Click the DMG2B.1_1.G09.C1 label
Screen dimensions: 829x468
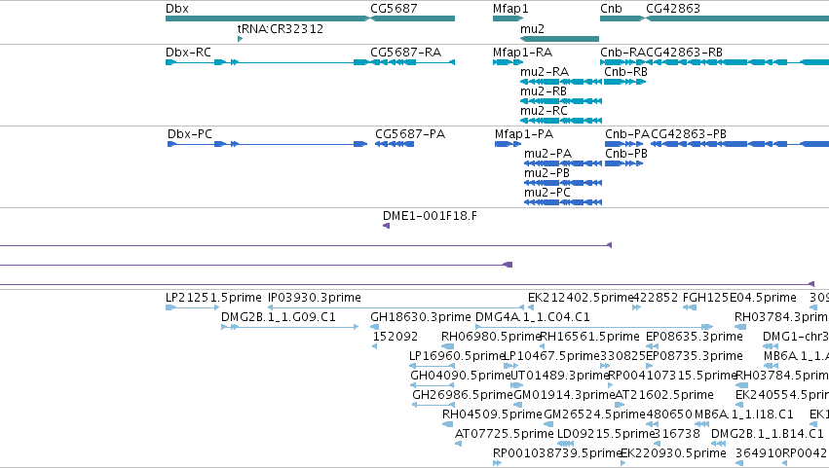(278, 317)
